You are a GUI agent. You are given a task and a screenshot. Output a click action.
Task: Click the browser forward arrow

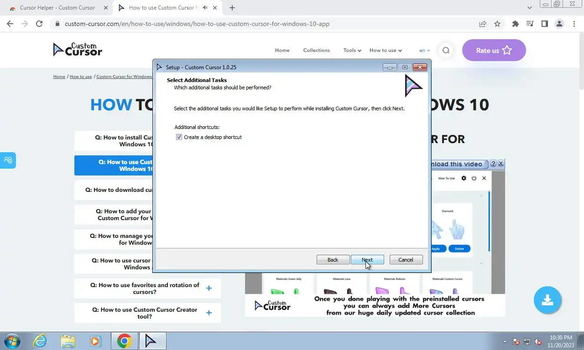25,24
